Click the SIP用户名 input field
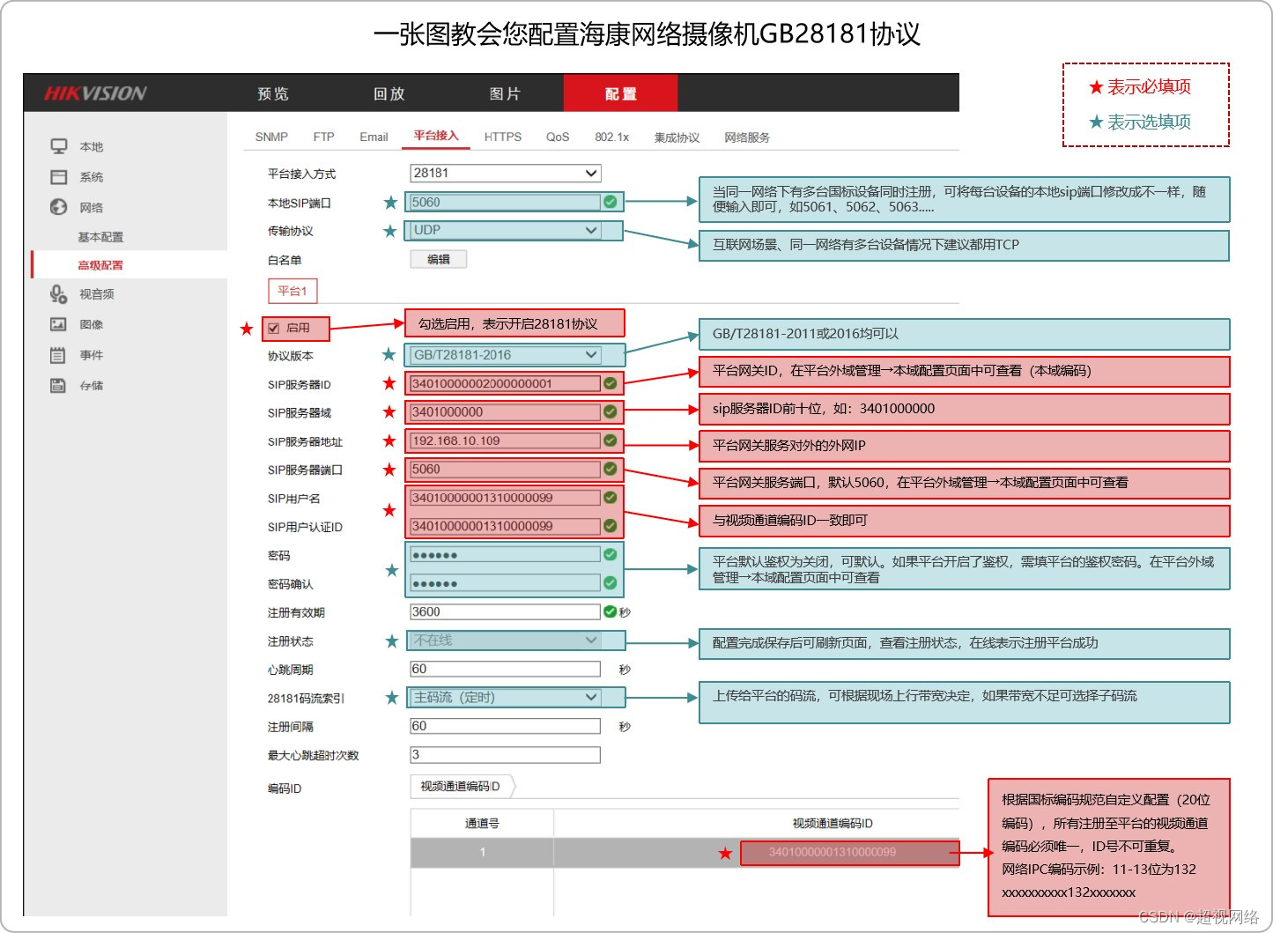1273x933 pixels. coord(505,498)
